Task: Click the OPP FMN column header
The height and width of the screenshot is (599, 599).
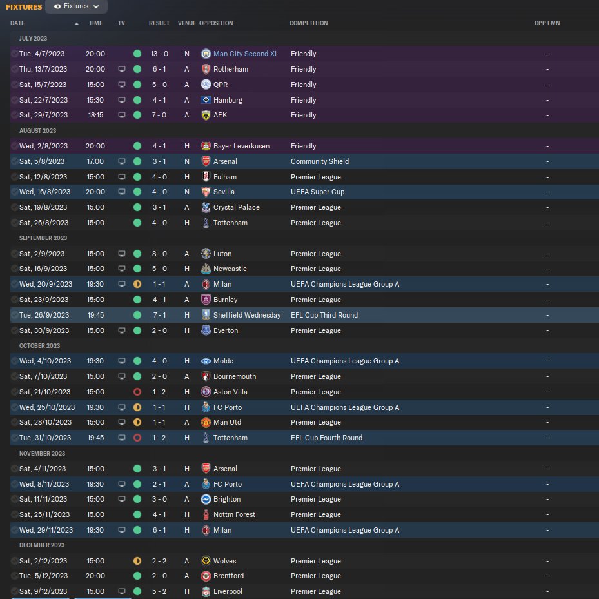Action: coord(547,23)
